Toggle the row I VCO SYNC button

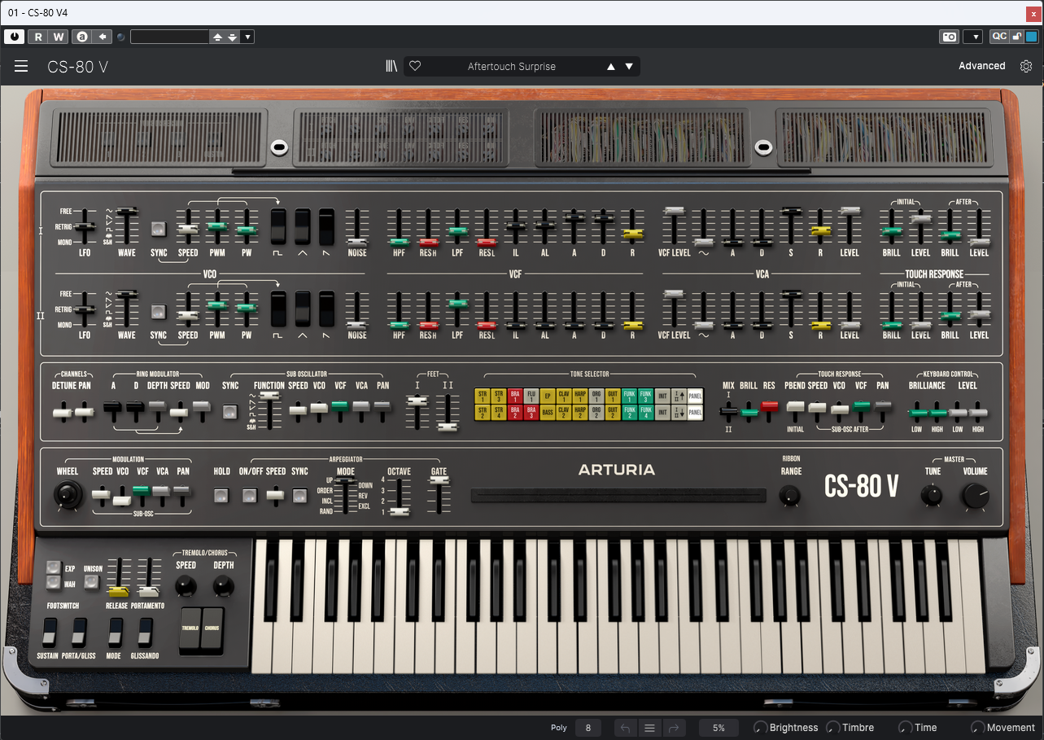point(159,230)
